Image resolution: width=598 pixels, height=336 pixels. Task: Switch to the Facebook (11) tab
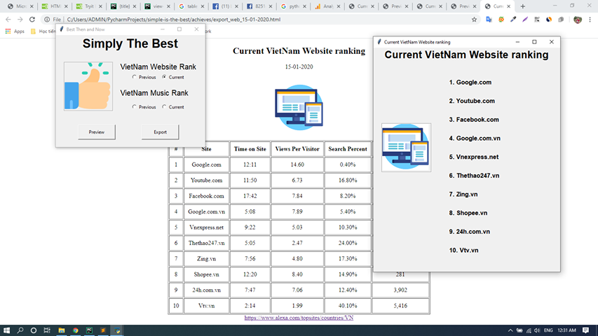click(225, 6)
